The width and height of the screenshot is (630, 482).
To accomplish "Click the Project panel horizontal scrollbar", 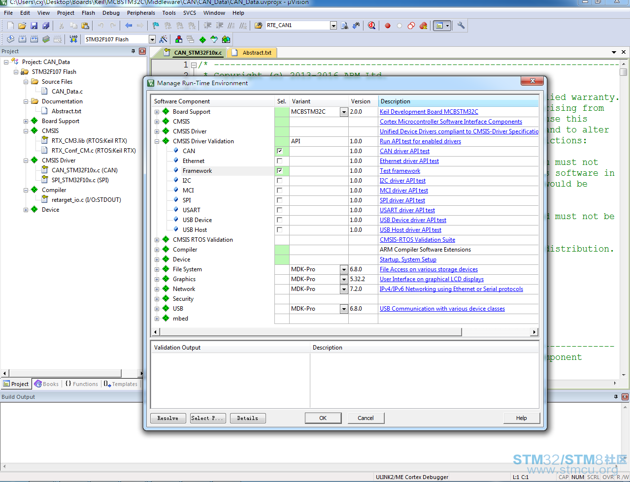I will click(x=65, y=374).
